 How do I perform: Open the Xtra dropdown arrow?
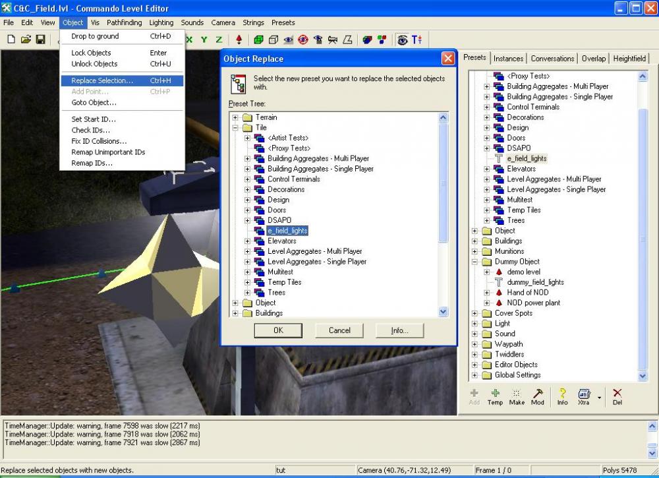coord(599,398)
